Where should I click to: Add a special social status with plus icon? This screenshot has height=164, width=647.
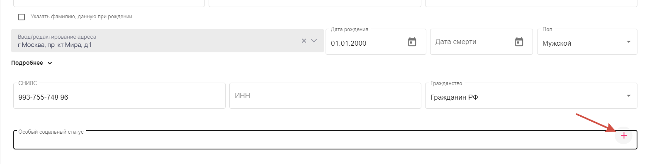(x=623, y=135)
